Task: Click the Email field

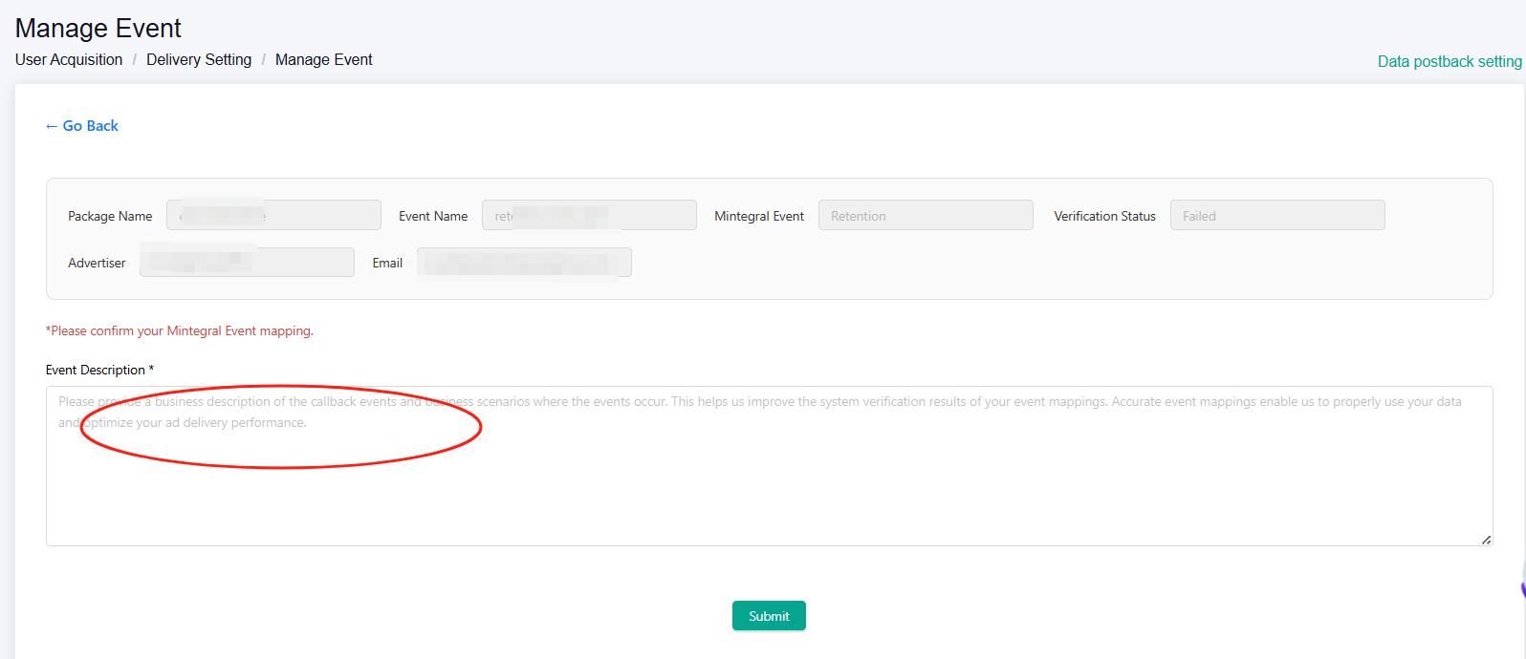Action: 524,262
